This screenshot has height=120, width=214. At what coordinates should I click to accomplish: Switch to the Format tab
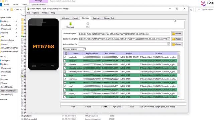click(x=75, y=18)
